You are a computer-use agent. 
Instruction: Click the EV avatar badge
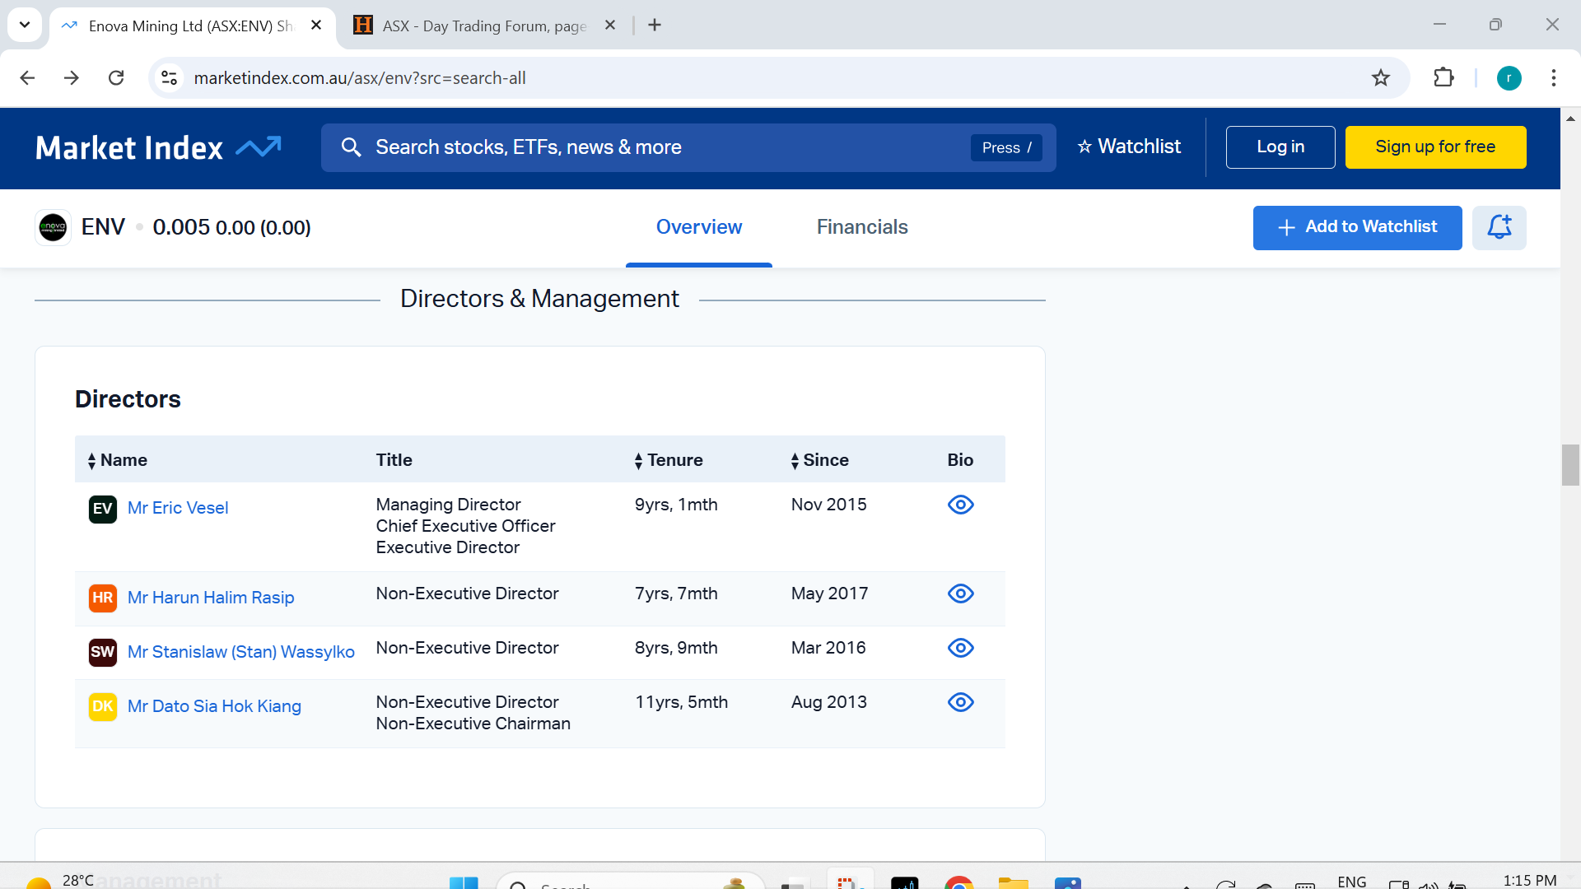point(102,509)
